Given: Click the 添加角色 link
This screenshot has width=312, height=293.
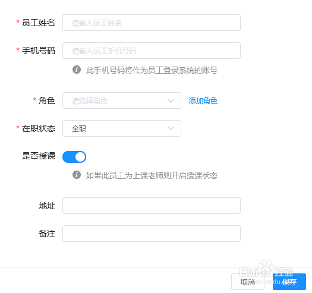Looking at the screenshot, I should (x=203, y=100).
